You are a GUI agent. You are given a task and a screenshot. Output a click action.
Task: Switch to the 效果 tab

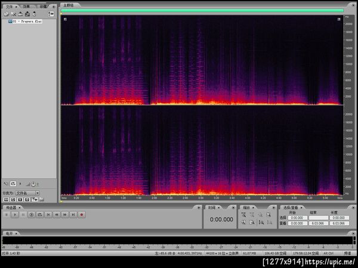tap(26, 7)
